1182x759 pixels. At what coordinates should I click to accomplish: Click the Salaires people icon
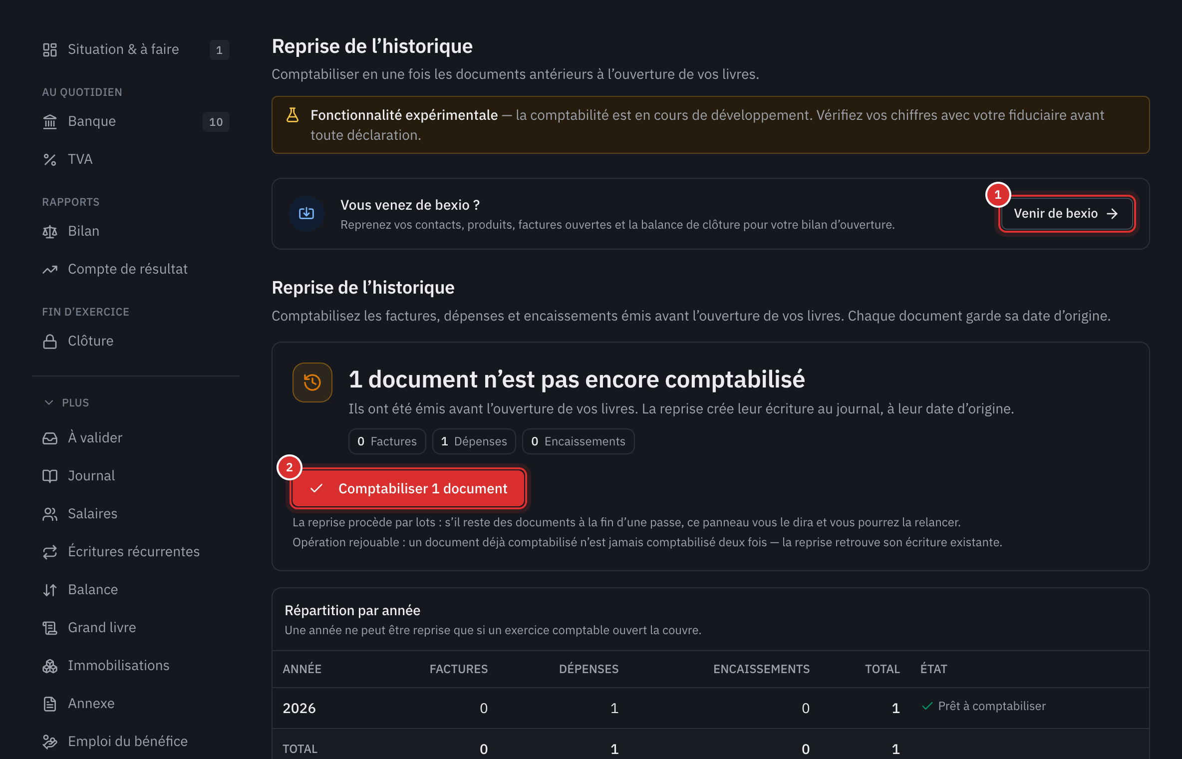(50, 514)
